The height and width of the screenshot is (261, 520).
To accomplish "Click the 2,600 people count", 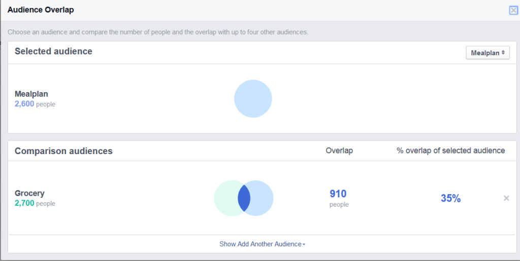I will pyautogui.click(x=35, y=104).
